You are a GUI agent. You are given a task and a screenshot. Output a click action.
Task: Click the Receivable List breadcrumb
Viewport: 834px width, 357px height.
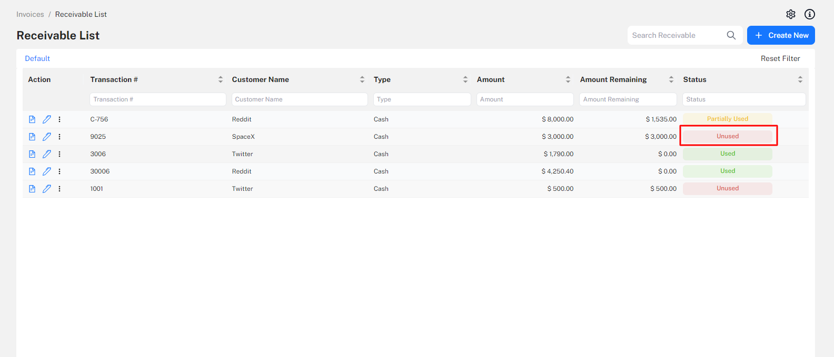pos(81,14)
